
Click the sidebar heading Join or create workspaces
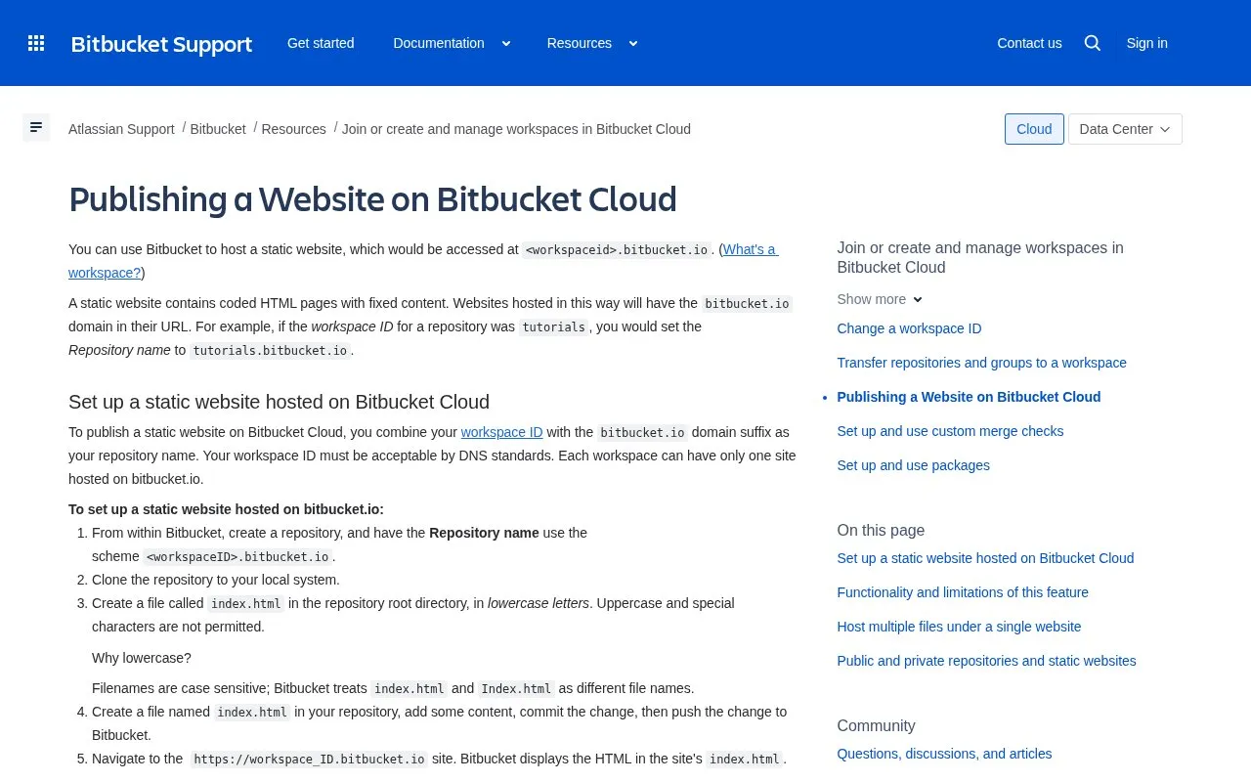(x=980, y=257)
